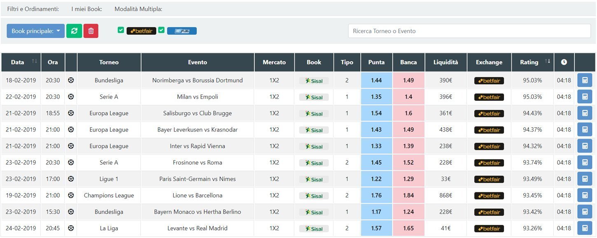Open calculator for Milan vs Empoli row
The width and height of the screenshot is (597, 238).
click(584, 97)
